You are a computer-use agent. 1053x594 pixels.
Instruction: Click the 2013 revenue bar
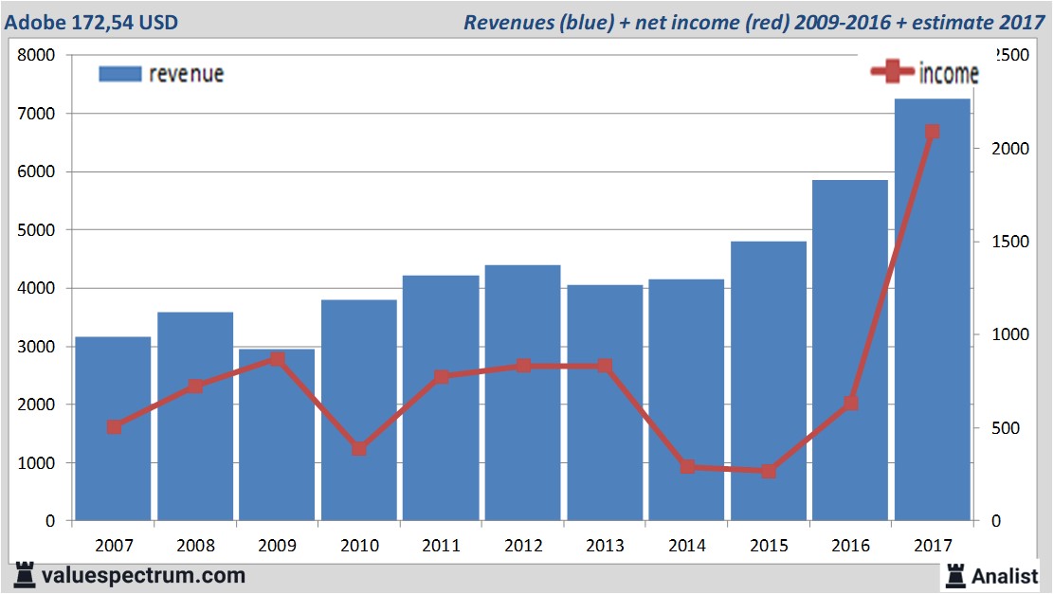[605, 403]
